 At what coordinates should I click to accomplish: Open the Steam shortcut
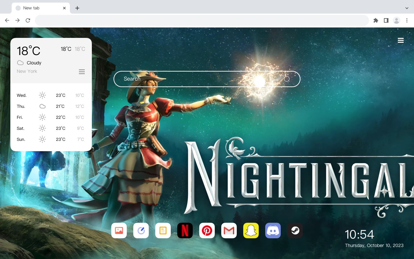coord(295,231)
